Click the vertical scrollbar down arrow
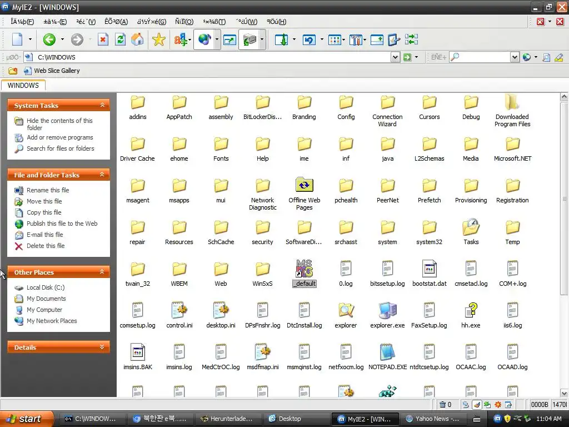This screenshot has height=427, width=569. pos(564,393)
